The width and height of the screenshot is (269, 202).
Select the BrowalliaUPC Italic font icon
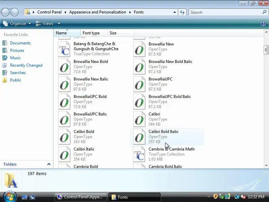pos(64,119)
